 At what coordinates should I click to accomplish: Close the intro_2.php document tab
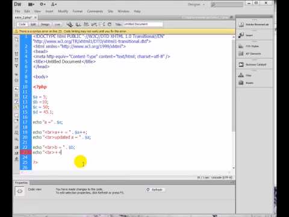36,17
